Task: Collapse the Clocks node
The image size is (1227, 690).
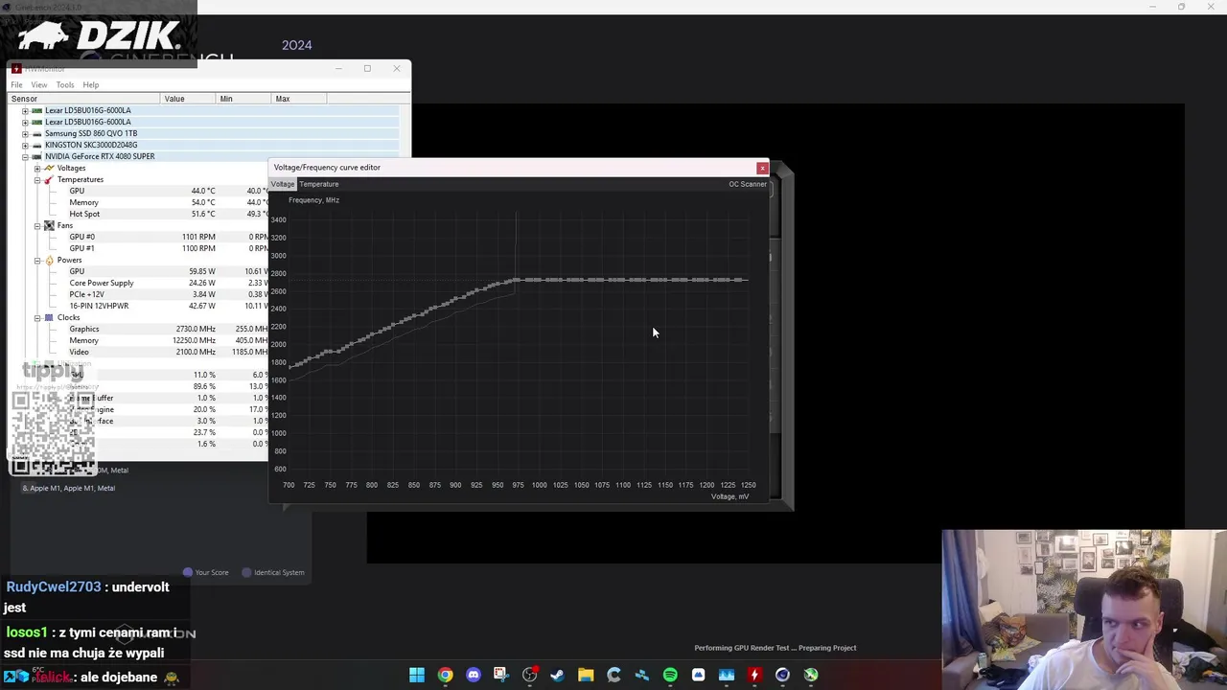Action: coord(37,317)
